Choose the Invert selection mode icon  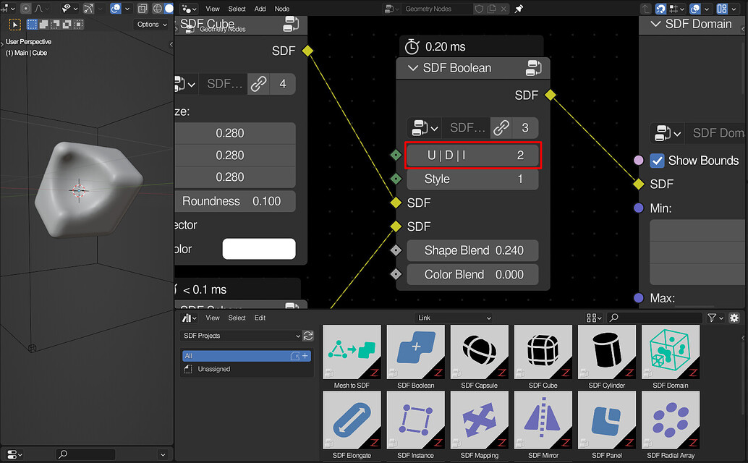tap(67, 25)
